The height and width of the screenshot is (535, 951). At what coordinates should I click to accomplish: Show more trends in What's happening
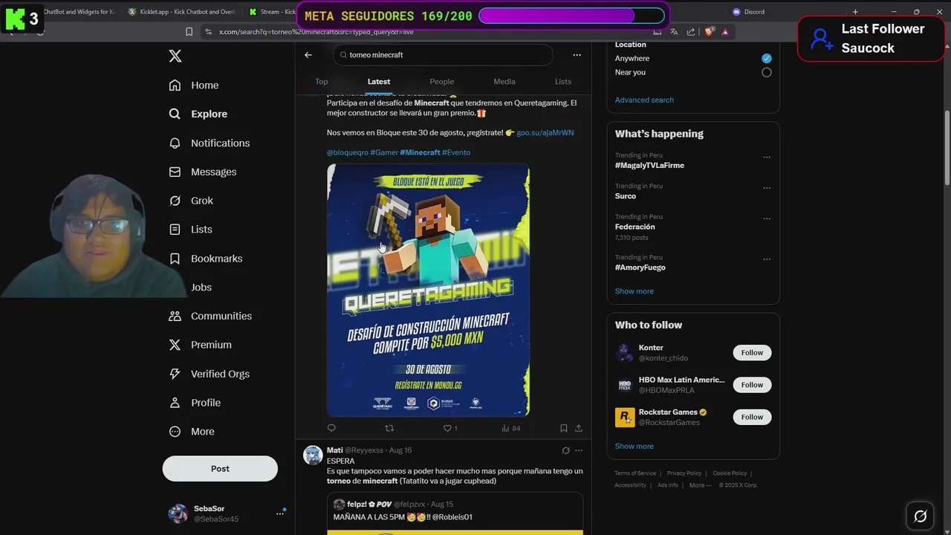click(x=634, y=291)
